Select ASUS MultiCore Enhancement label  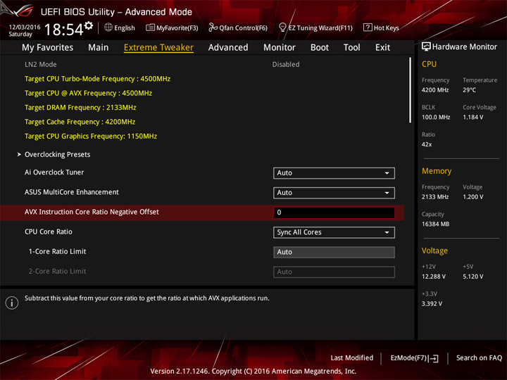[x=72, y=192]
